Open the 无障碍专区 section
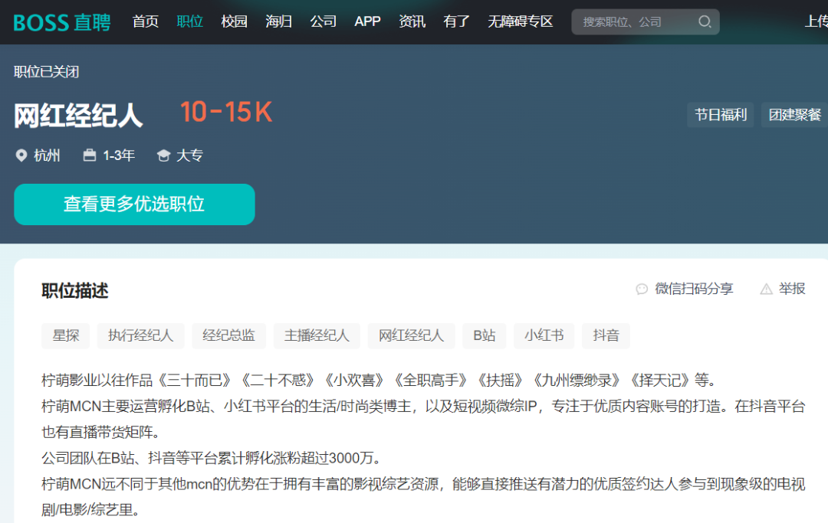This screenshot has height=523, width=828. click(x=520, y=21)
